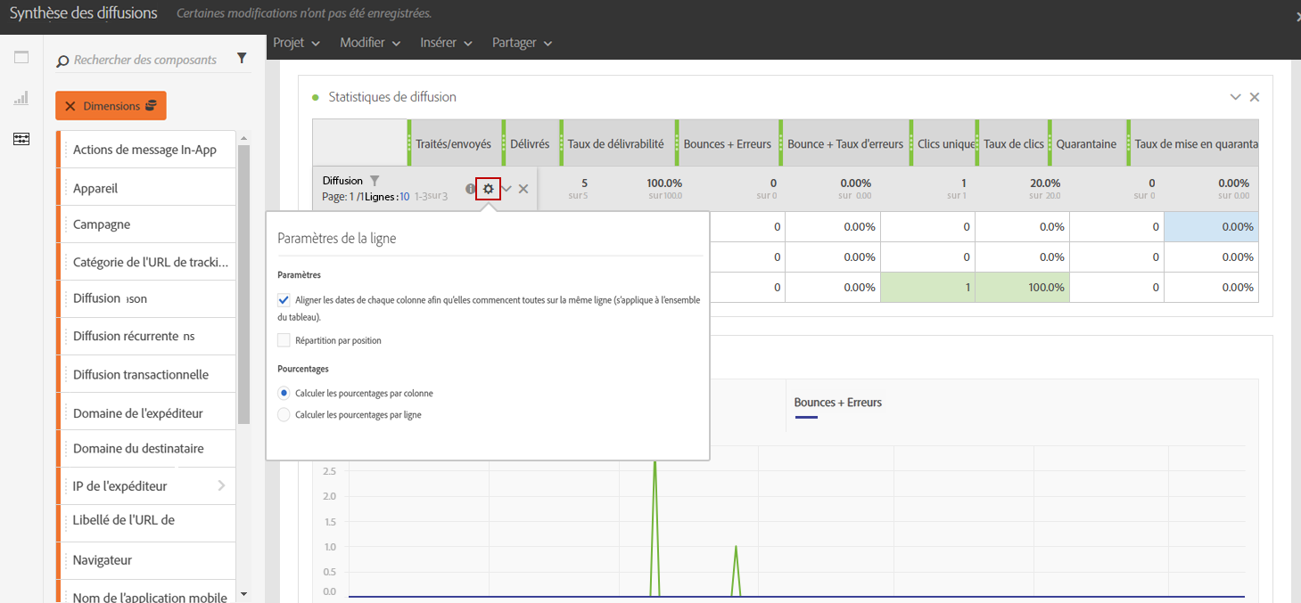Click the Taux de mise en quarantaine header

point(1193,143)
